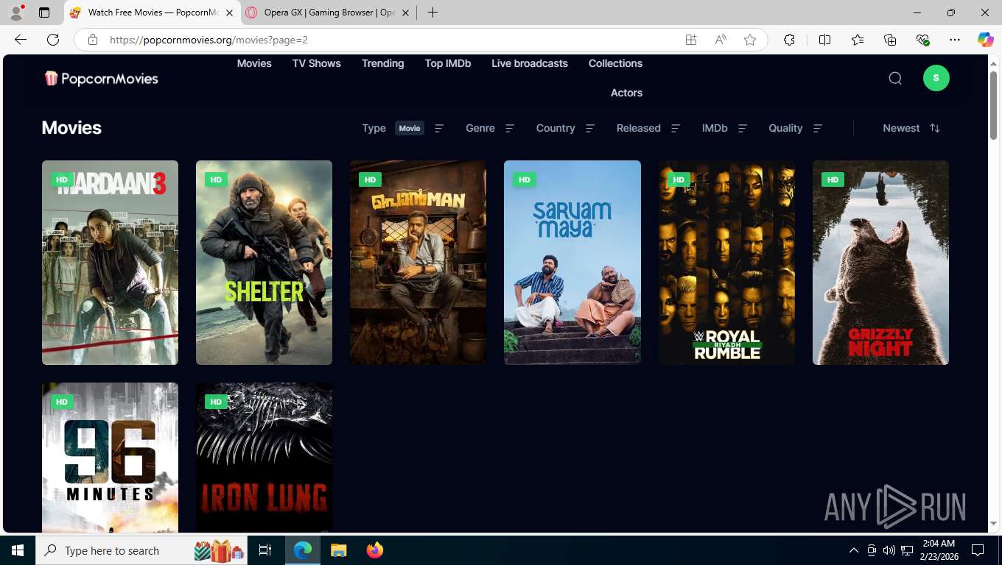Click the page vertical scrollbar thumb
Image resolution: width=1002 pixels, height=565 pixels.
tap(993, 104)
